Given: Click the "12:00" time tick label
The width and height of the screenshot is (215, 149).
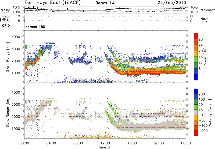Looking at the screenshot, I should (105, 143).
